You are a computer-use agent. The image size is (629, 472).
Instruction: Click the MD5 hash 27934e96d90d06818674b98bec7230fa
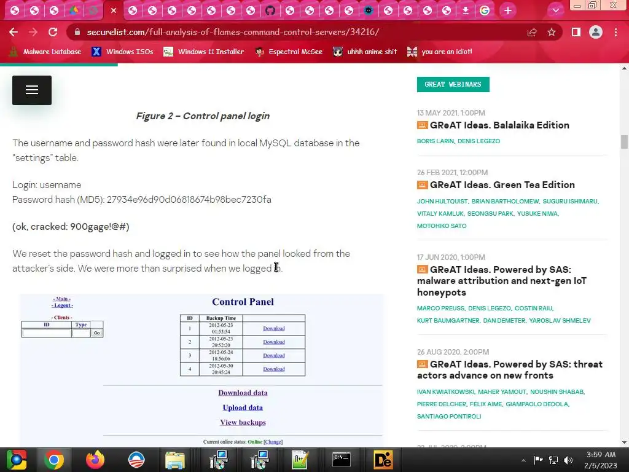tap(189, 200)
